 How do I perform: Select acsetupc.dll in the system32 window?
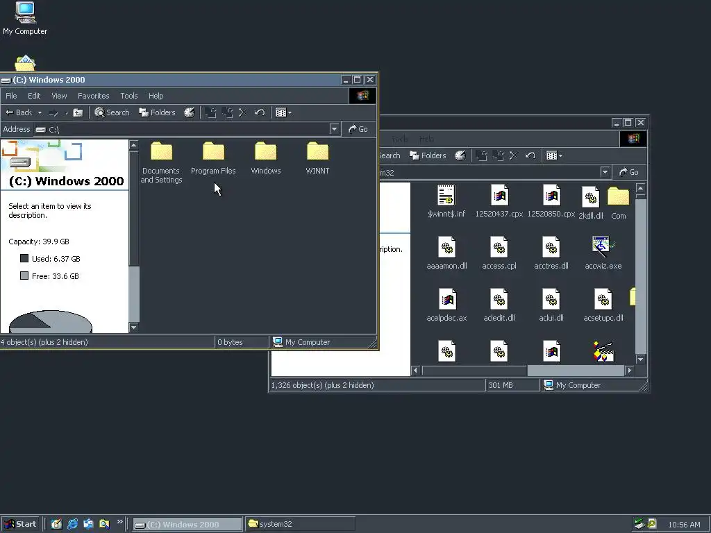pyautogui.click(x=603, y=305)
